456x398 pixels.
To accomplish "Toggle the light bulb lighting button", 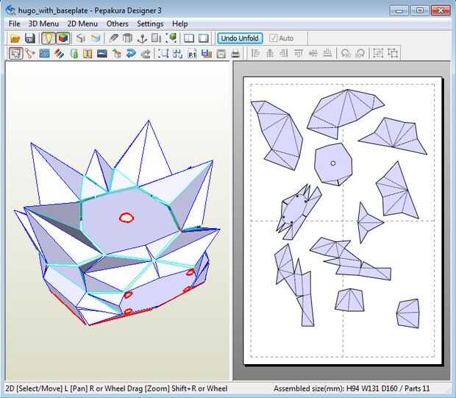I will coord(48,38).
